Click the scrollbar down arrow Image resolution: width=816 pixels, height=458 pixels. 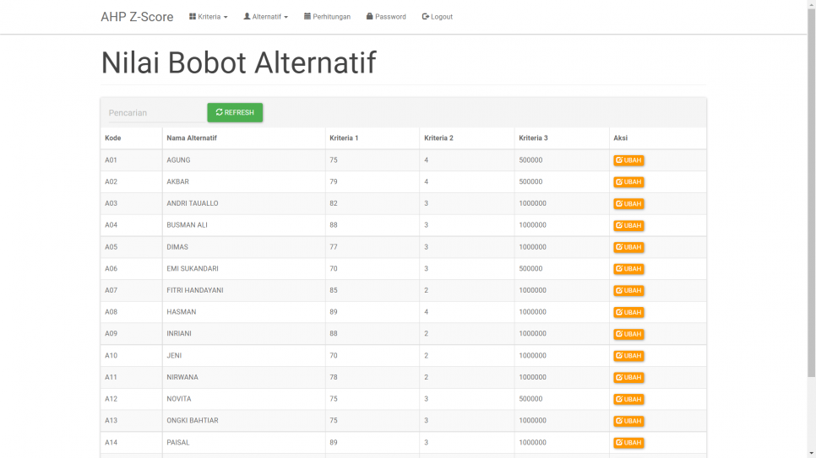tap(811, 454)
